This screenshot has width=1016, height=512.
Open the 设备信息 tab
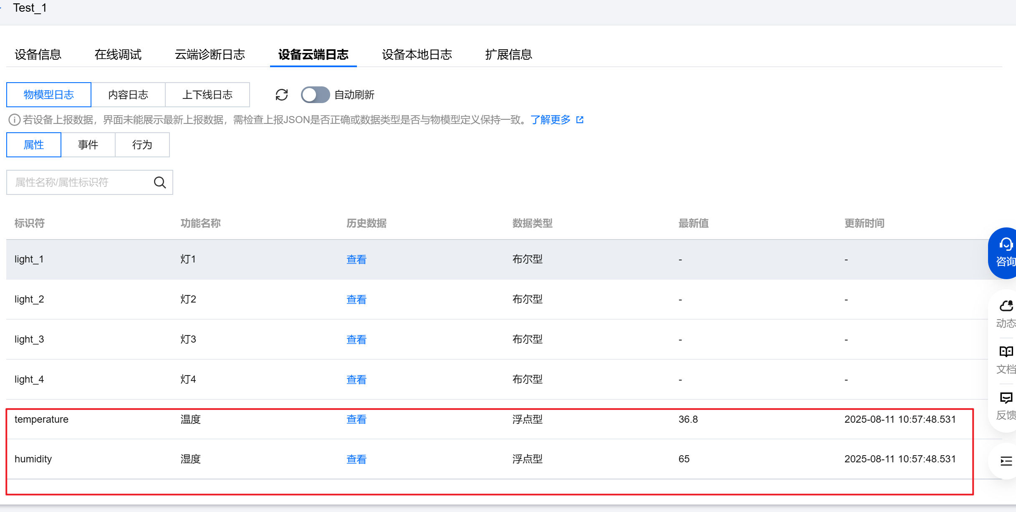click(x=38, y=55)
